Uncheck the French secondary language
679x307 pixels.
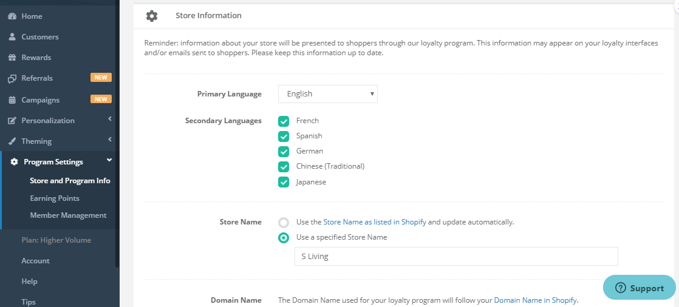pyautogui.click(x=284, y=121)
